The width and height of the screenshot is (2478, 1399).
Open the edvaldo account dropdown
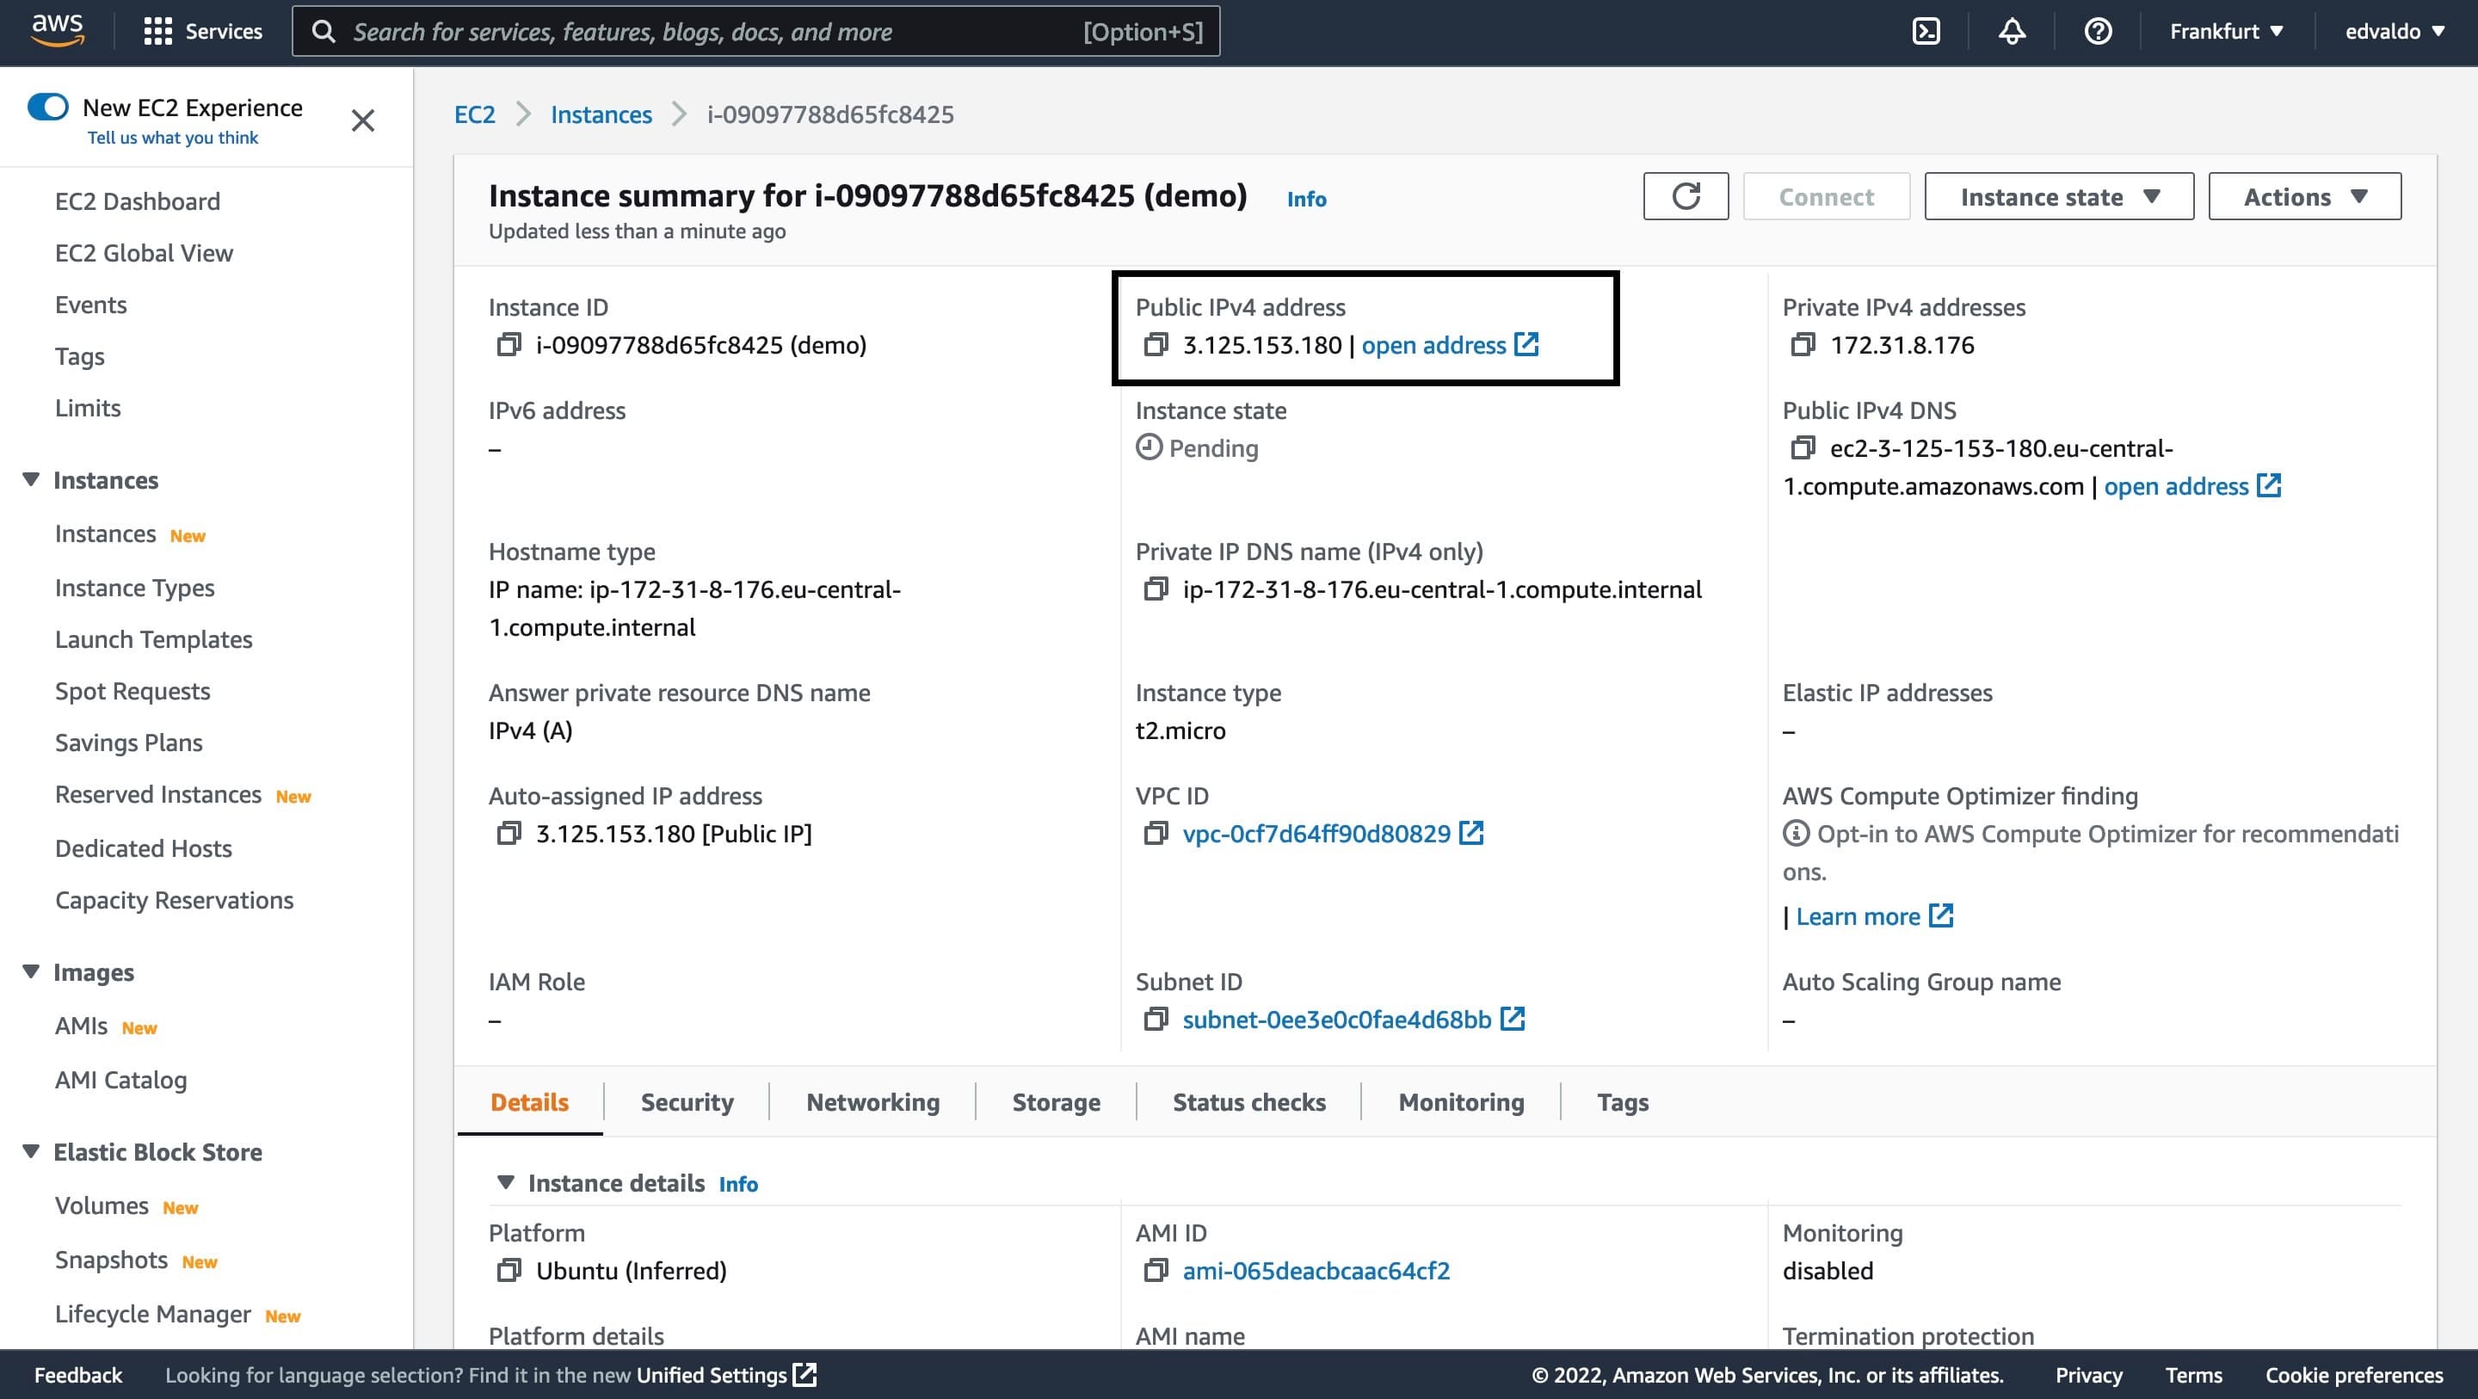(2395, 32)
